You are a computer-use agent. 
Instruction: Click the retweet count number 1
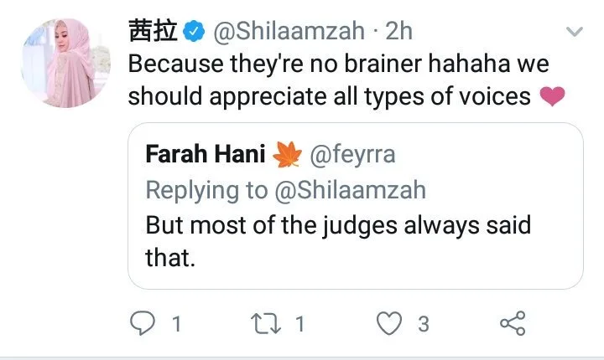(299, 323)
